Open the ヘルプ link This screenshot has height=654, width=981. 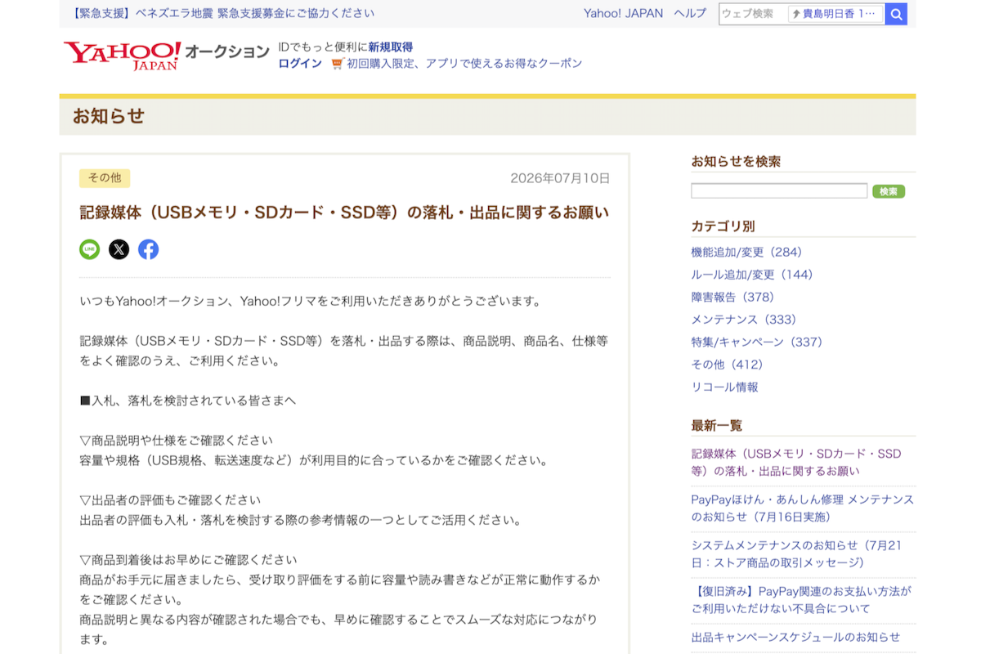(690, 13)
